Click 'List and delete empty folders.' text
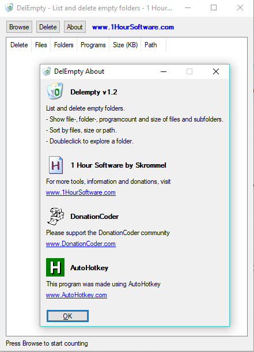254x352 pixels. pos(85,108)
